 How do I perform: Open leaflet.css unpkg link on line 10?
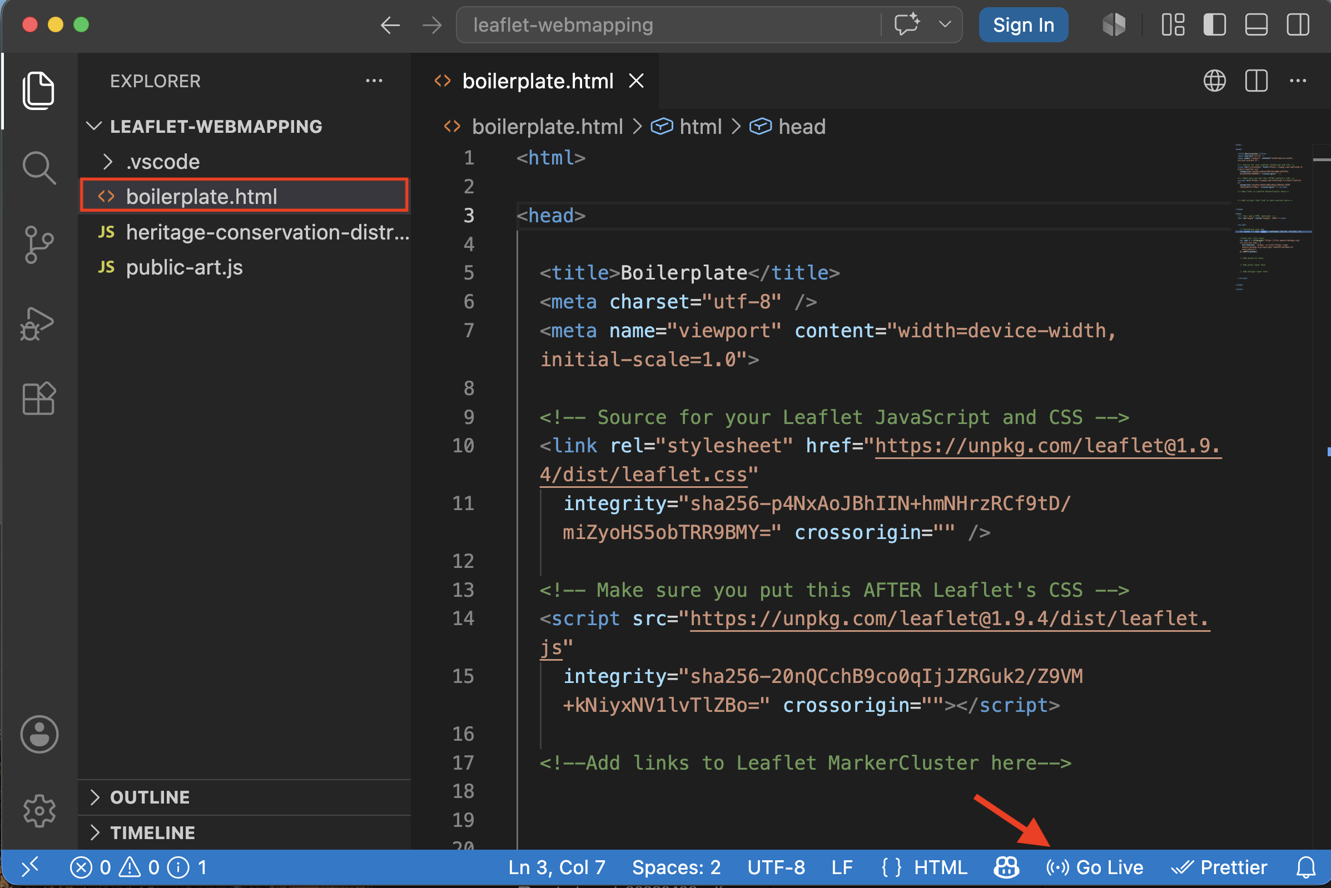(1047, 446)
